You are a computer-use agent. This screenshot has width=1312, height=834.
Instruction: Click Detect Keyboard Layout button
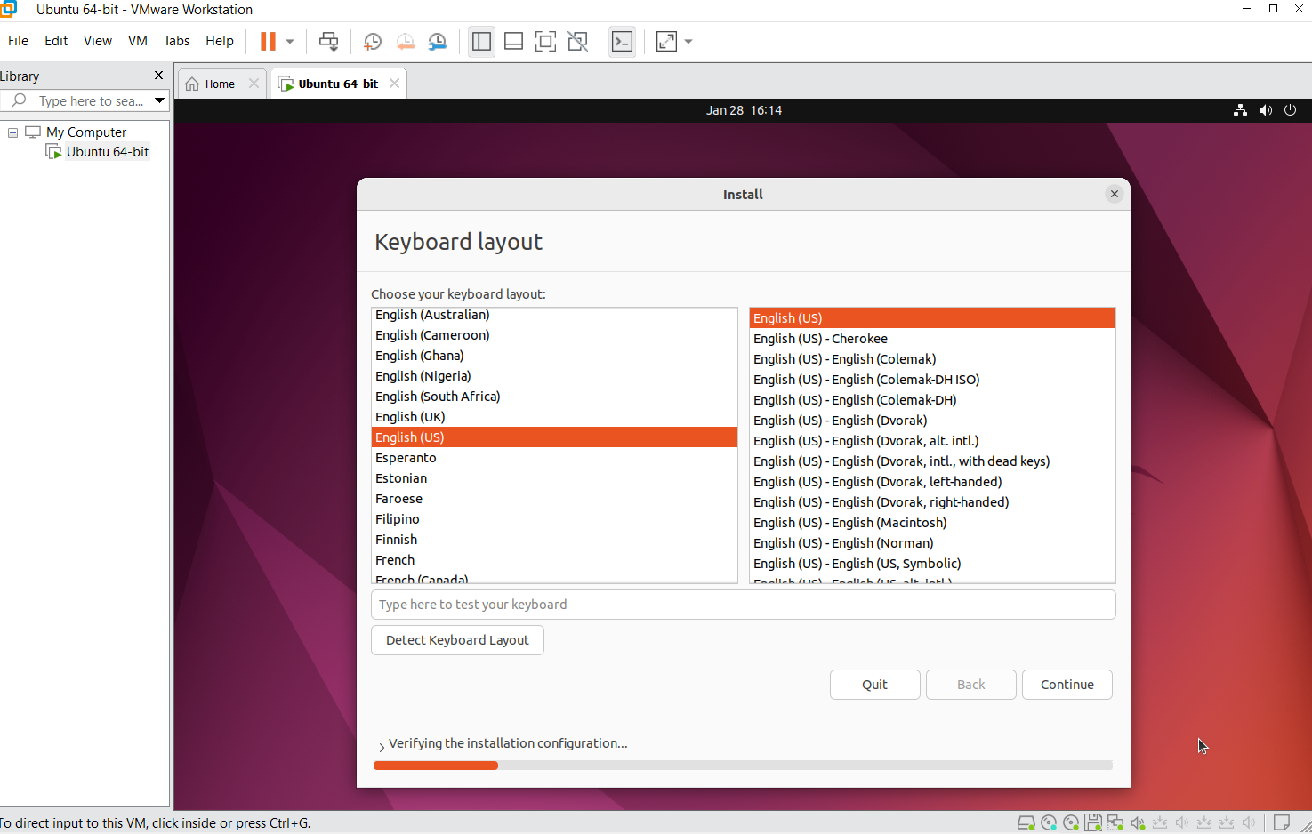(457, 640)
